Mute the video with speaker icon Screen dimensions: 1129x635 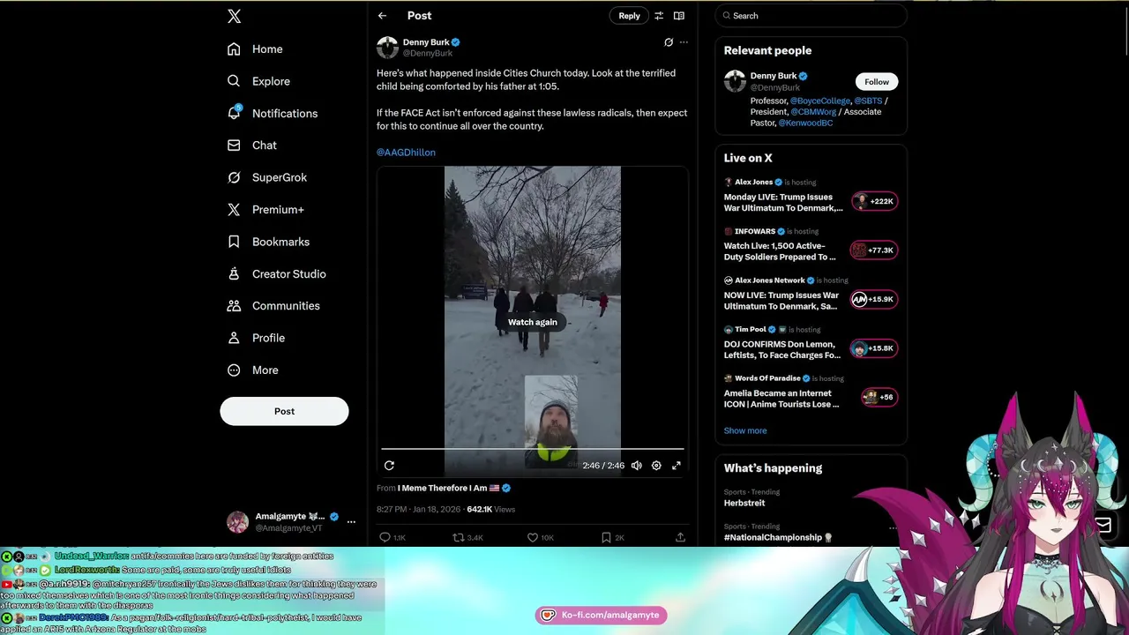(637, 466)
